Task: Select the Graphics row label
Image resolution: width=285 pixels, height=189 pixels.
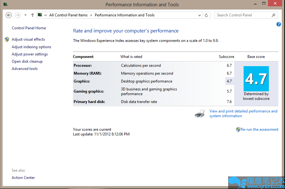Action: click(82, 81)
